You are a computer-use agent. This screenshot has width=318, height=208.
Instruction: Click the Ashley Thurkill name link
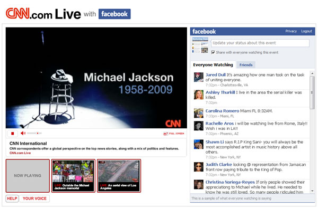(x=220, y=92)
